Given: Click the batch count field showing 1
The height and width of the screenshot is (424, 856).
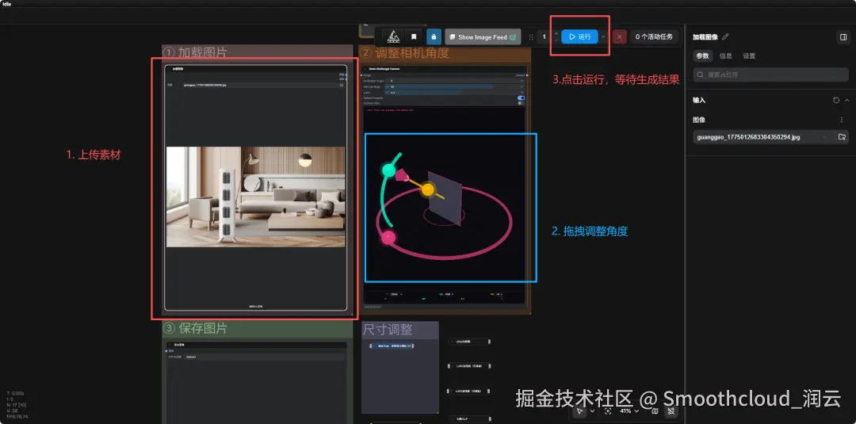Looking at the screenshot, I should 545,36.
